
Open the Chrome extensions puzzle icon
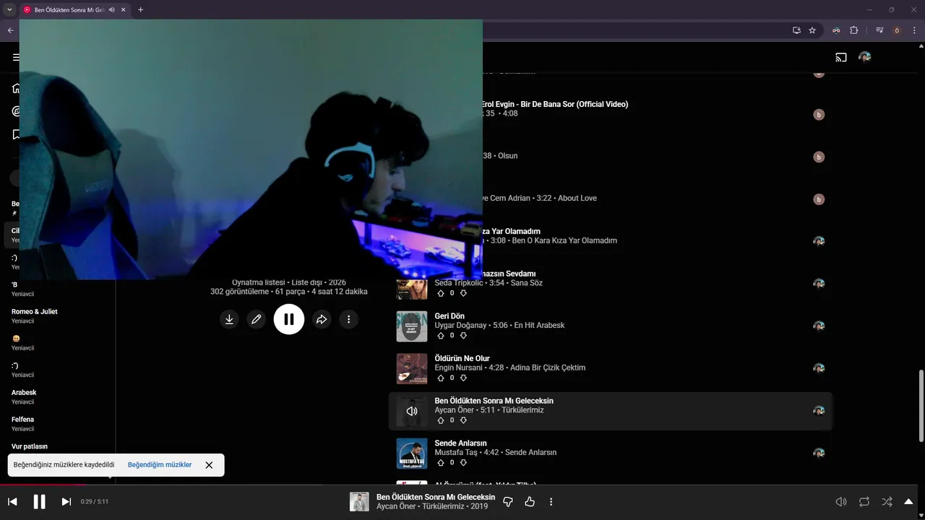pos(853,30)
